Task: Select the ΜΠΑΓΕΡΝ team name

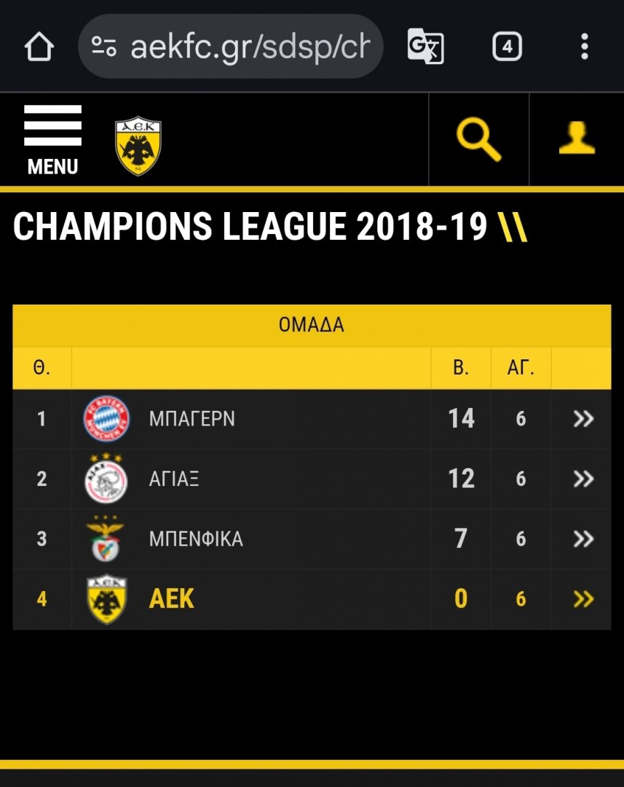Action: point(191,419)
